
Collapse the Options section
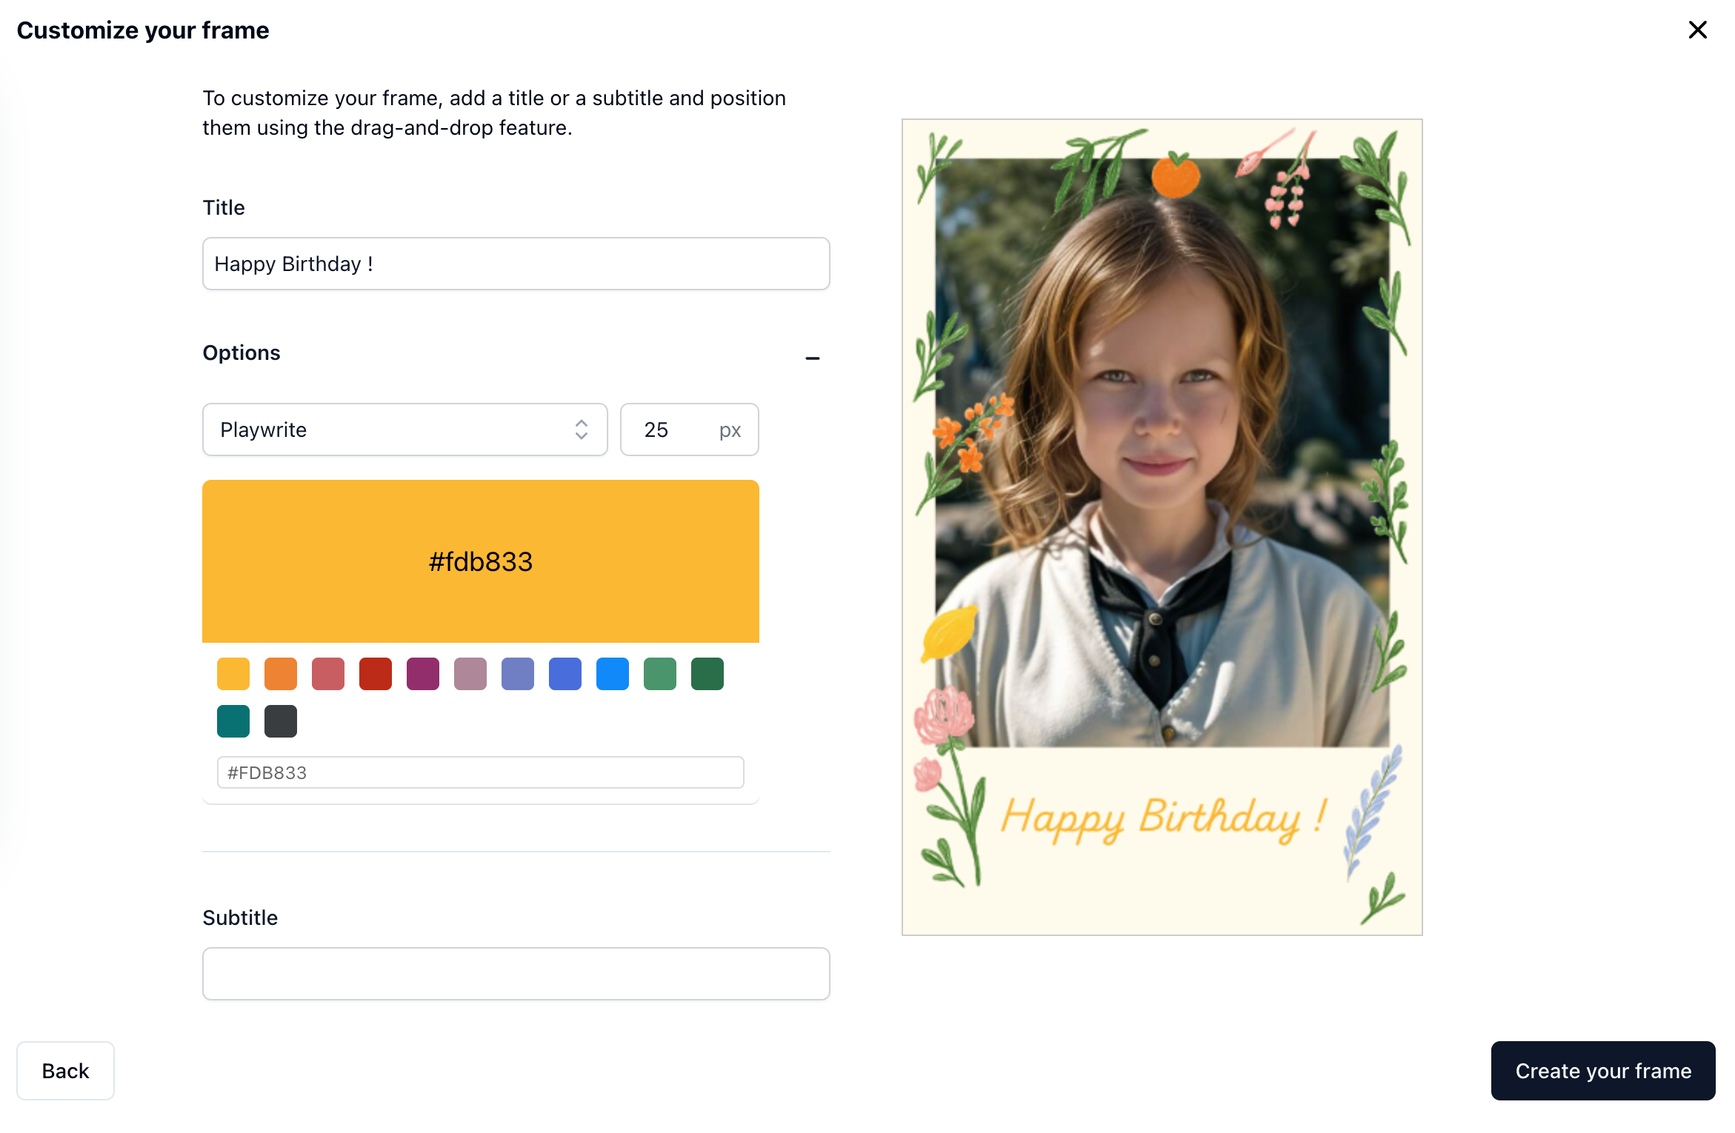click(812, 358)
